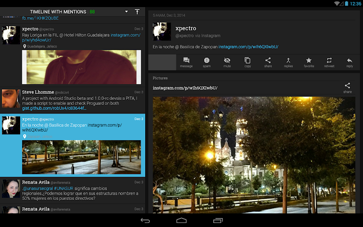Open instagram.com link in tweet detail
Viewport: 363px width, 227px height.
[248, 47]
